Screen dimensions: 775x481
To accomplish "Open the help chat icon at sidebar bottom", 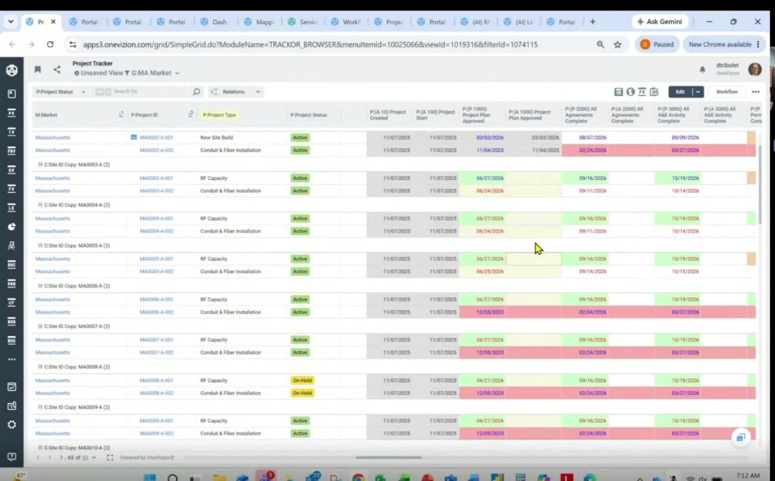I will point(12,457).
